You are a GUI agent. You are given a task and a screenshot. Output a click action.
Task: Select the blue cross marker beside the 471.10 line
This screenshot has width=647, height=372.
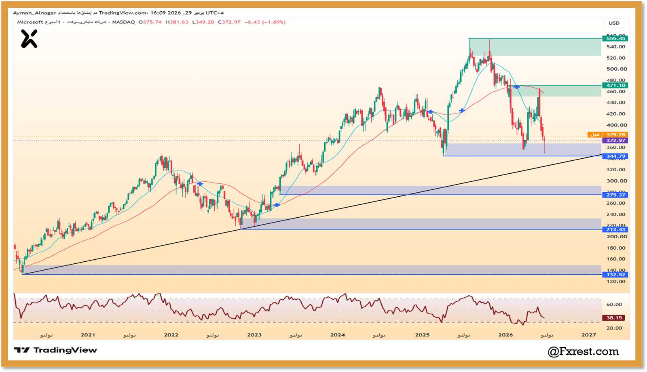tap(516, 87)
